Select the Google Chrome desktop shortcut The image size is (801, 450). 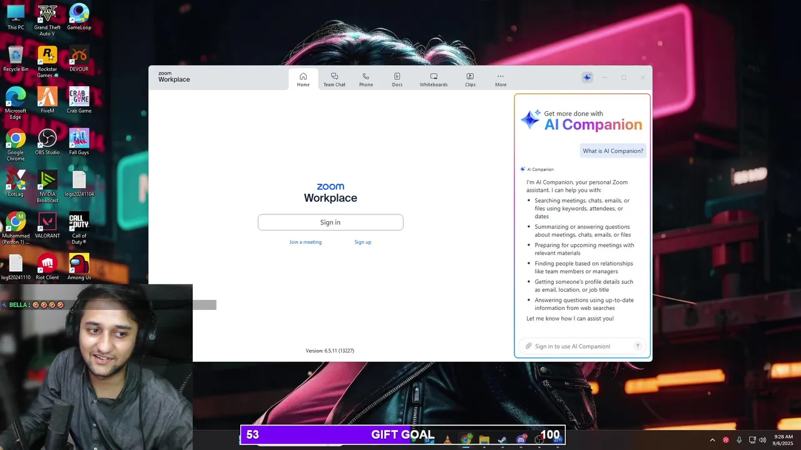click(16, 145)
